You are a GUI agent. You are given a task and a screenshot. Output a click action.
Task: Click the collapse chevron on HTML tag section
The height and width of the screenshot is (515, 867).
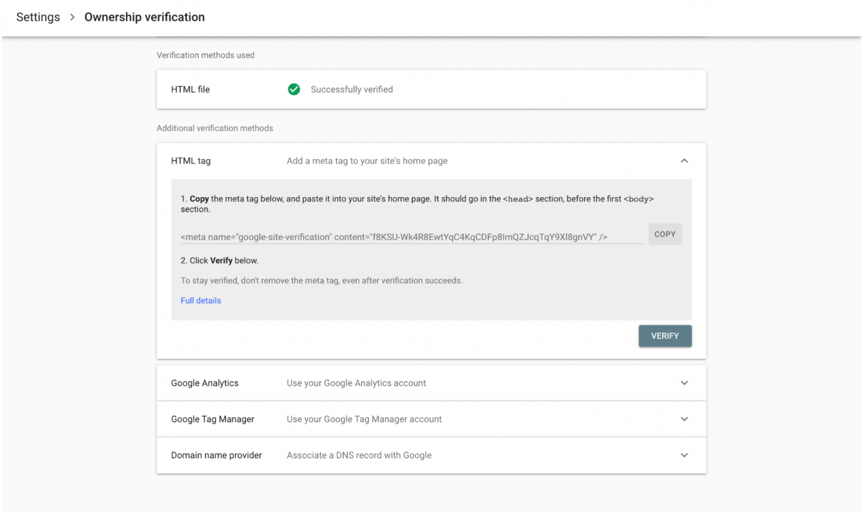(x=684, y=161)
